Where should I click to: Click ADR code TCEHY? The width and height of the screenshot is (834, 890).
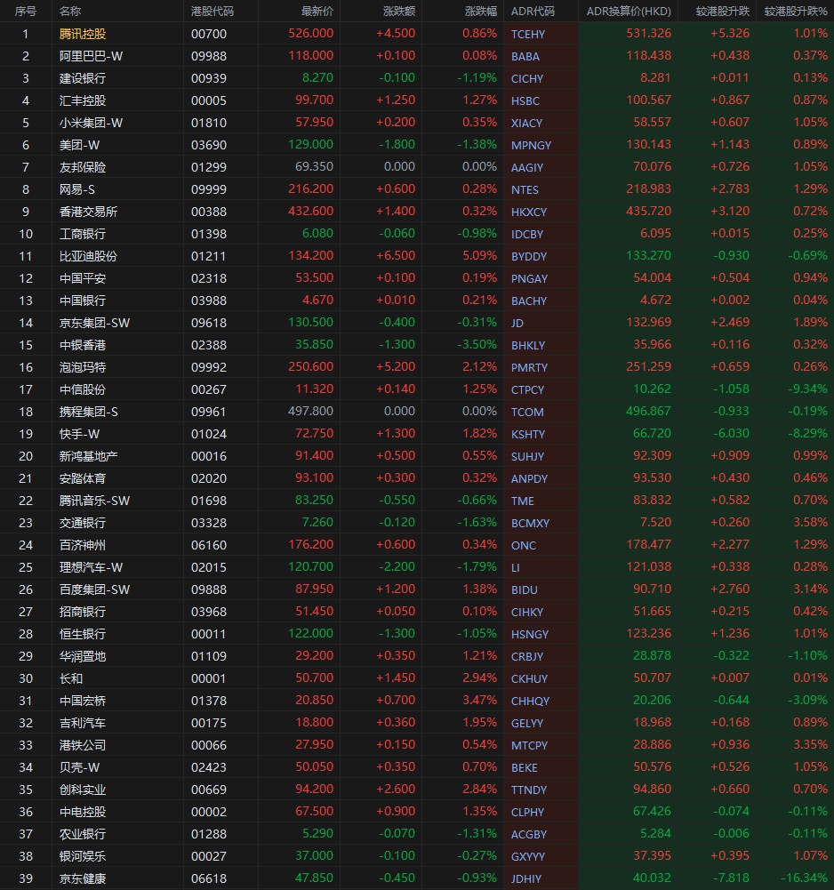tap(528, 34)
